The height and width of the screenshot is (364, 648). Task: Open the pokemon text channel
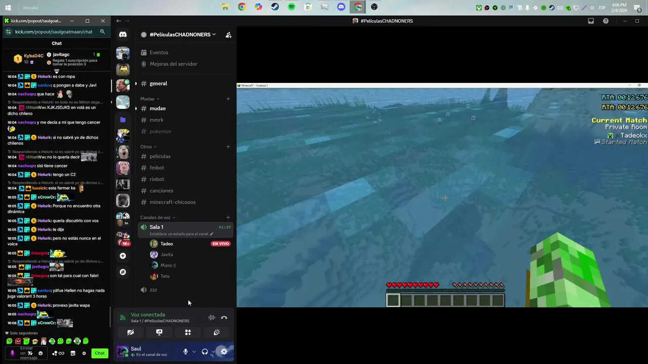pyautogui.click(x=185, y=131)
